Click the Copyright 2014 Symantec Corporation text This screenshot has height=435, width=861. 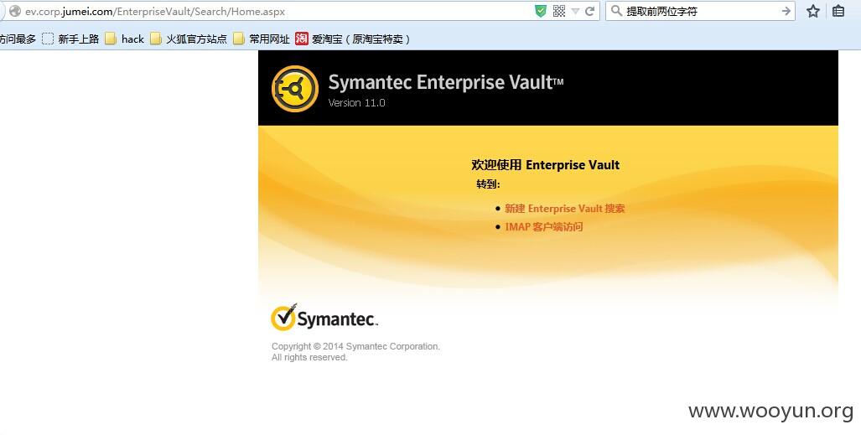(355, 346)
